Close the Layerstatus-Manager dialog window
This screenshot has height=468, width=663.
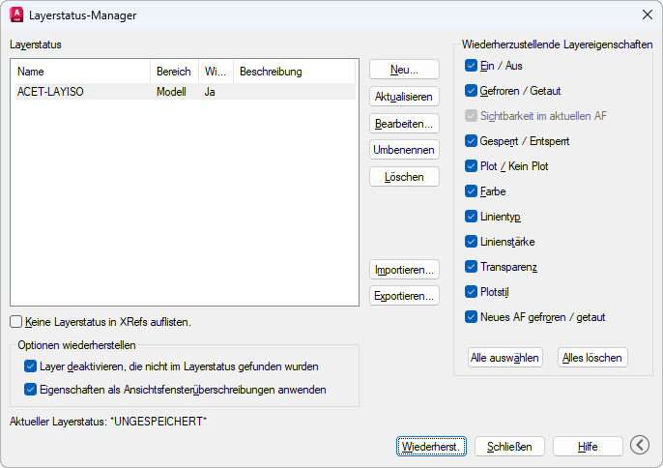tap(647, 15)
